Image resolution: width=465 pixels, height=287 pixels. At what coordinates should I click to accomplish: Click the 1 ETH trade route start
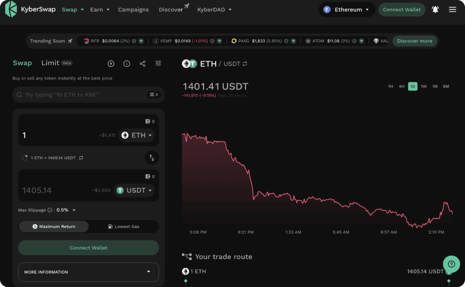[194, 271]
